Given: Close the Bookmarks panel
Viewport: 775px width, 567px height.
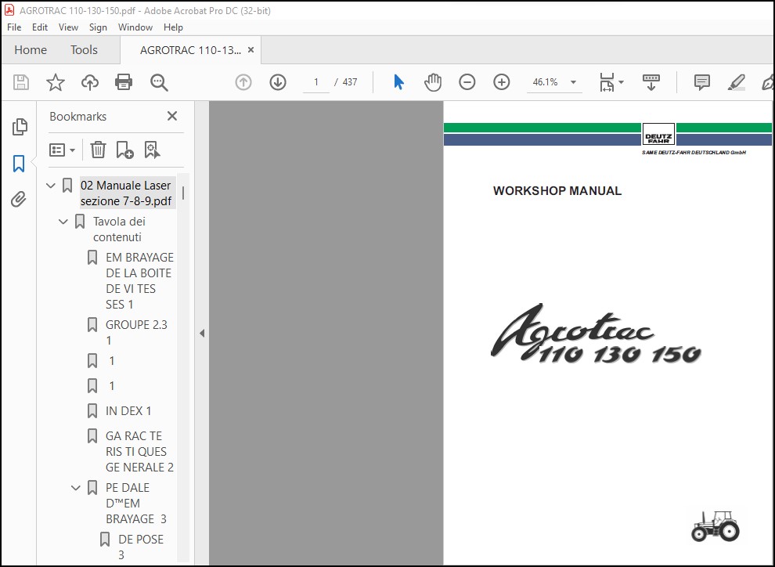Looking at the screenshot, I should tap(172, 116).
